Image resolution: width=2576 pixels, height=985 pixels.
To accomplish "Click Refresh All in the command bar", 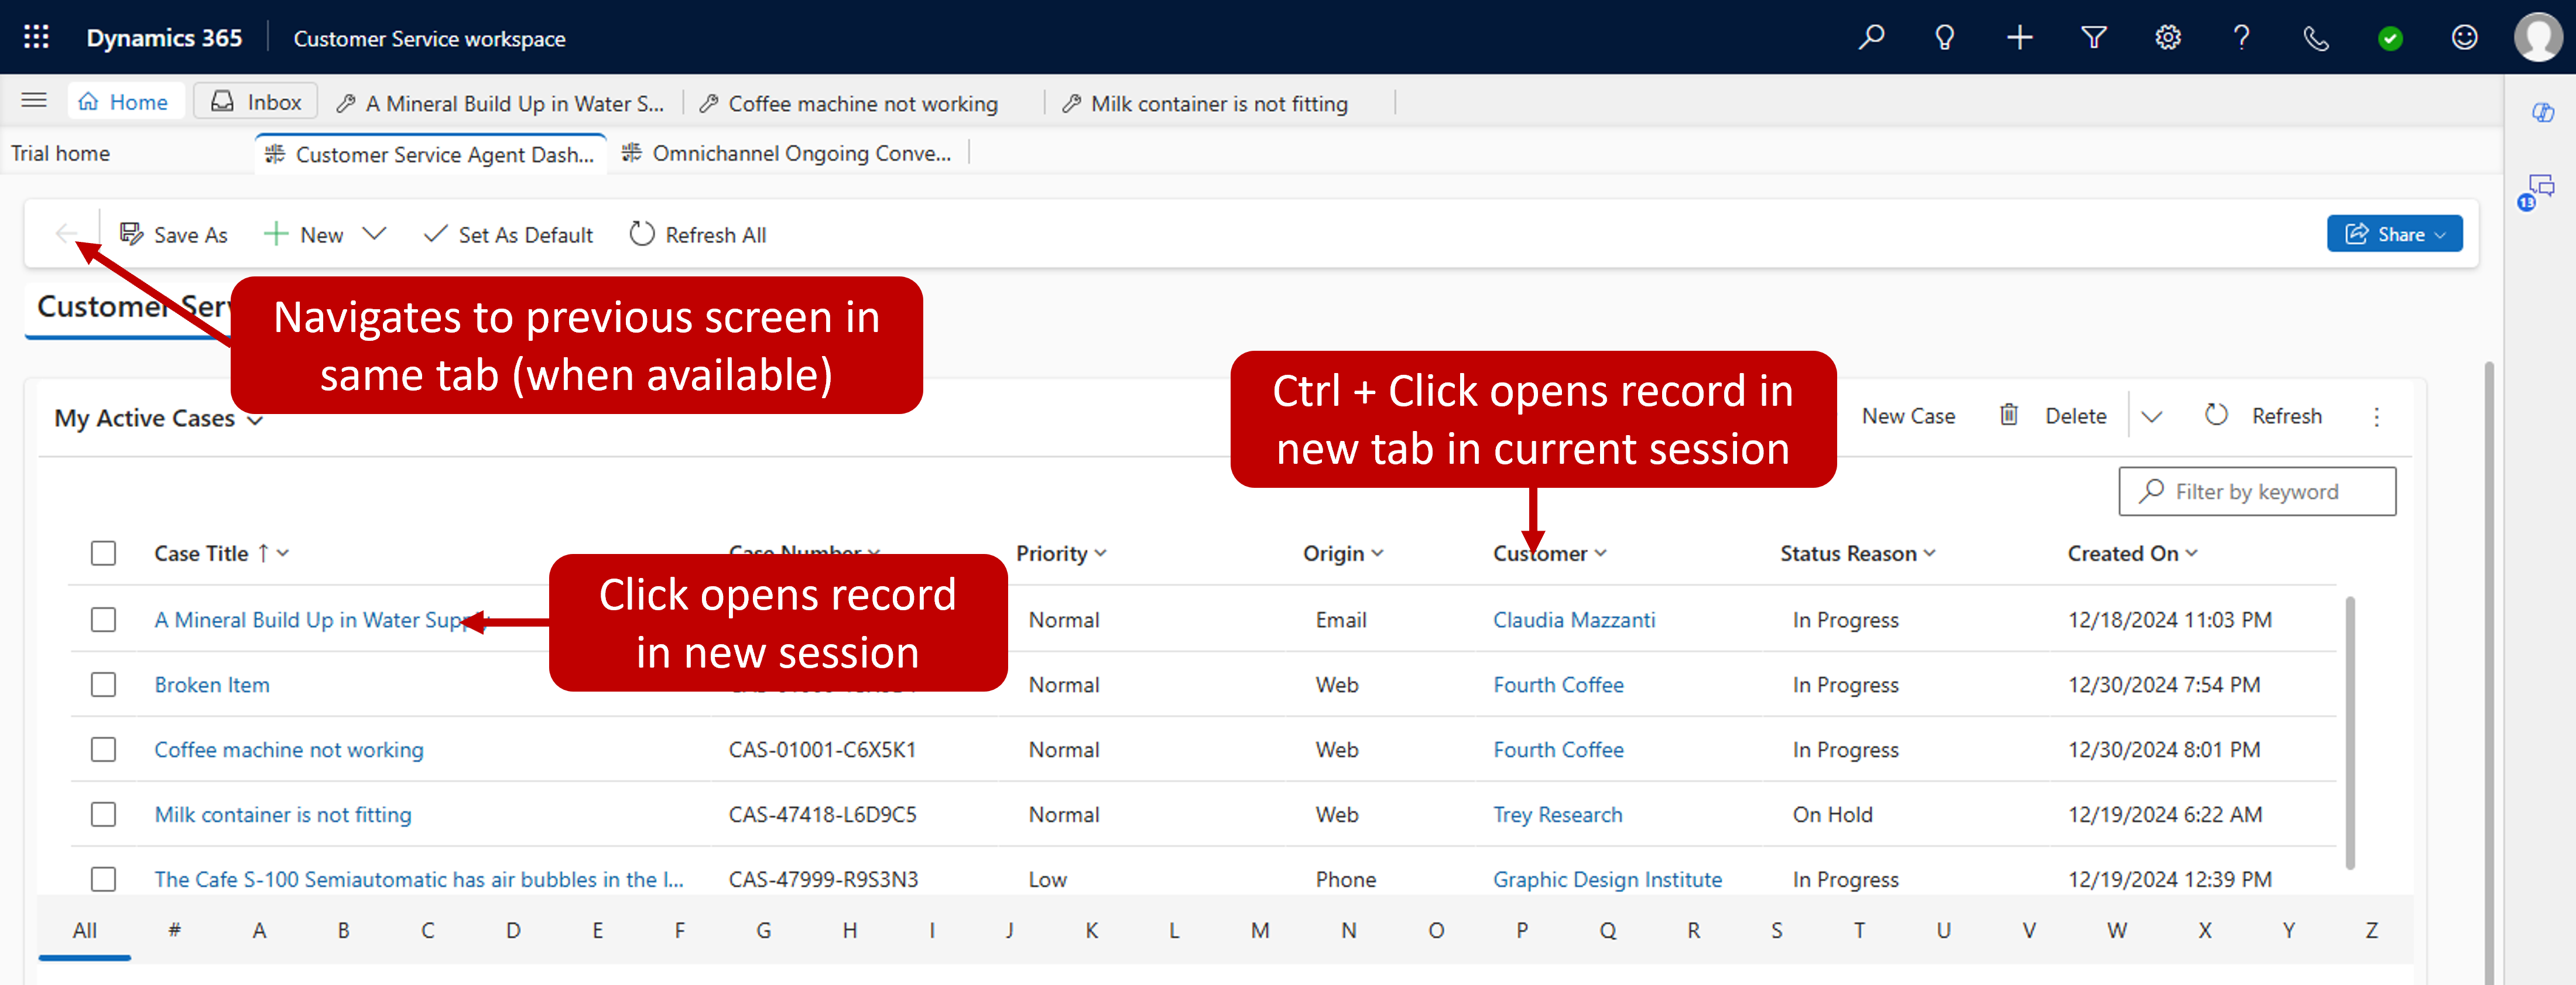I will click(x=698, y=234).
